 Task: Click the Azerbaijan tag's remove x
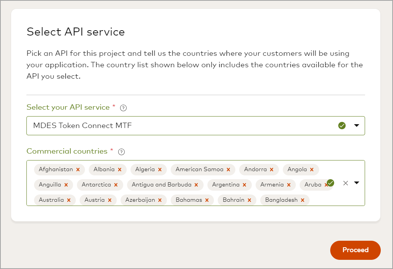(160, 200)
